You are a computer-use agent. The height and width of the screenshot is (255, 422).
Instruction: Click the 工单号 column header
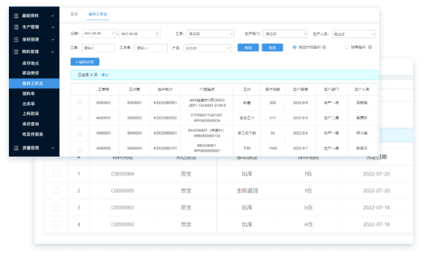[x=103, y=90]
